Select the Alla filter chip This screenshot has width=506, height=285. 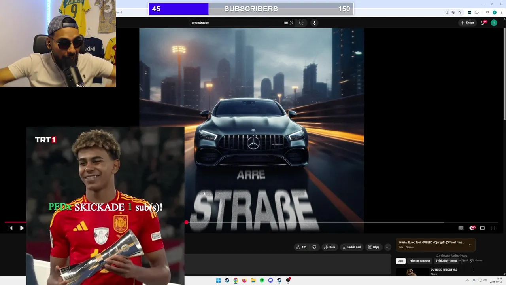coord(401,261)
